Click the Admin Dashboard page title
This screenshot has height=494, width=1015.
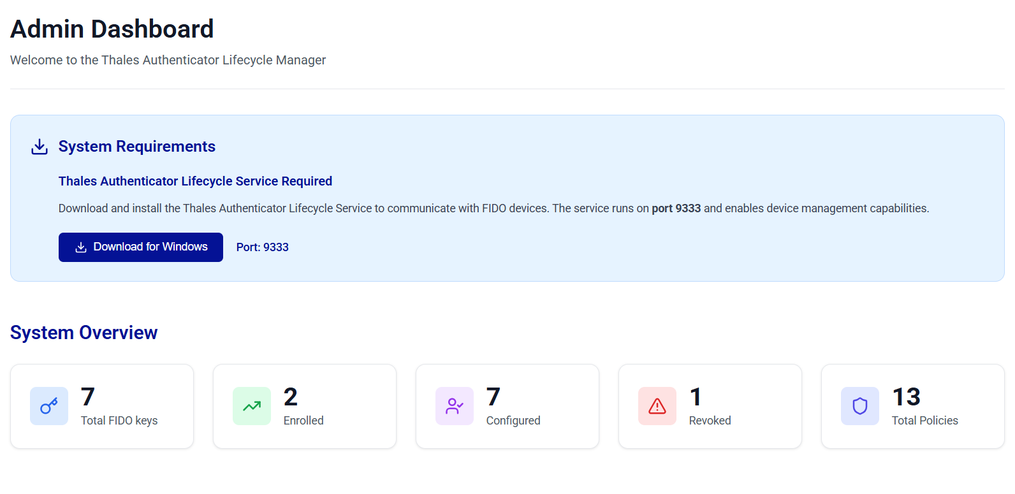click(112, 29)
